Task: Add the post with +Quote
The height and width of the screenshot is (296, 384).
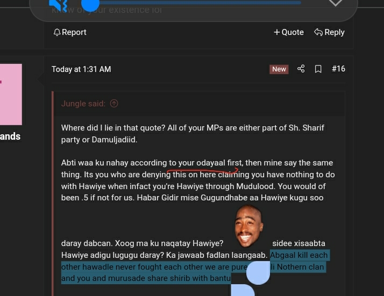Action: 289,32
